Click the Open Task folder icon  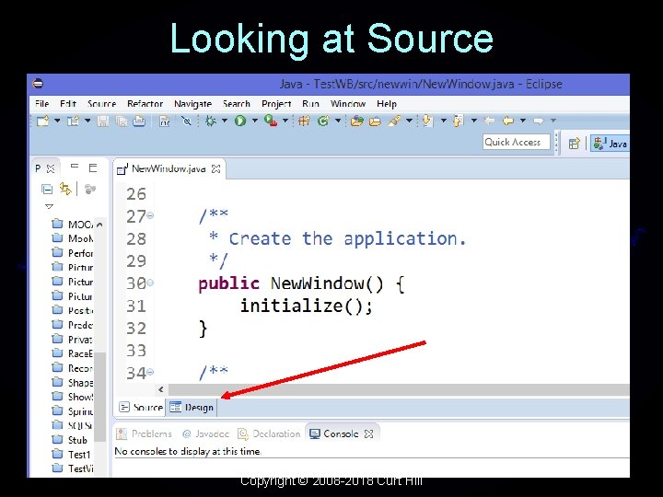(375, 121)
